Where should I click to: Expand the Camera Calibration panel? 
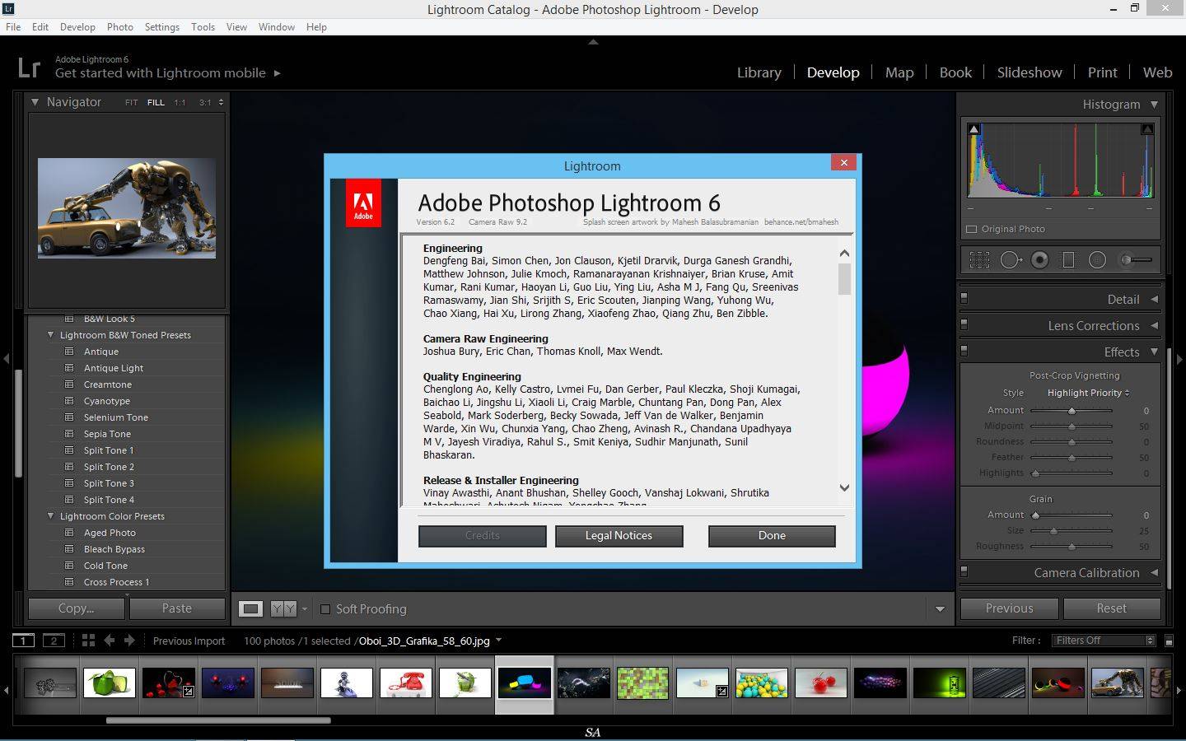point(1154,573)
